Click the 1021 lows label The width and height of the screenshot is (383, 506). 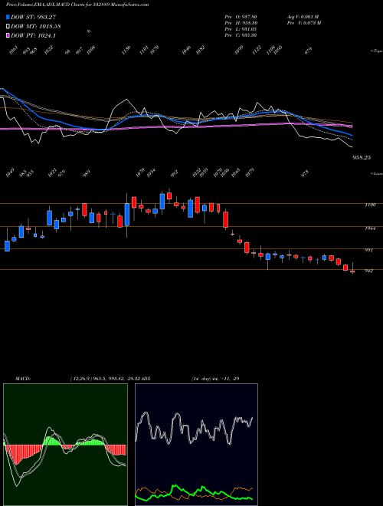click(52, 172)
